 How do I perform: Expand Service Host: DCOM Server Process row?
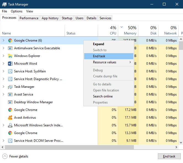4,141
